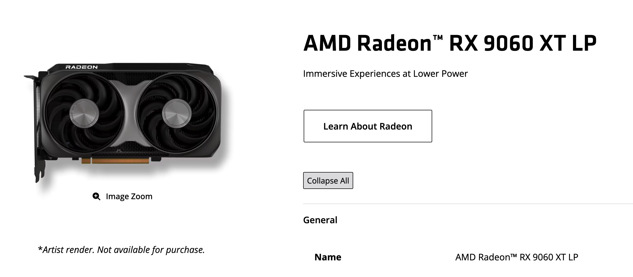Click the Immersive Experiences at Lower Power tagline
Screen dimensions: 633x277
click(x=385, y=74)
